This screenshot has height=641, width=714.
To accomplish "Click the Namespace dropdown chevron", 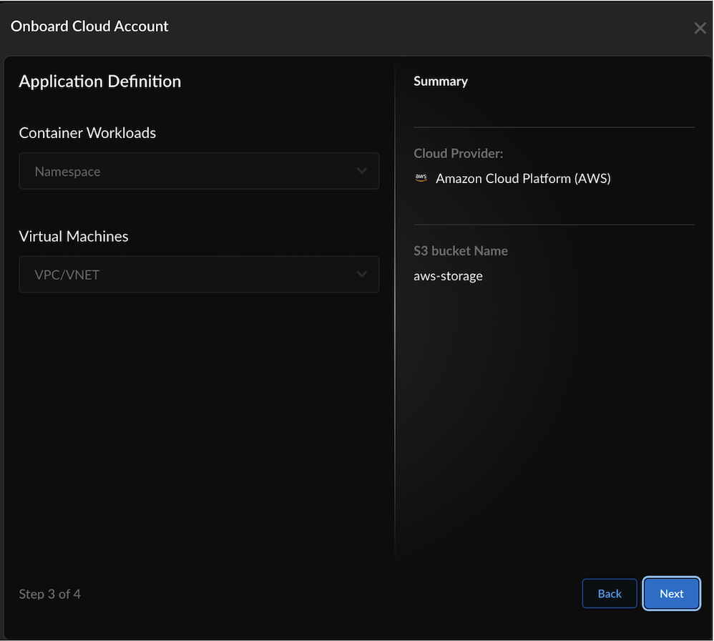I will tap(362, 171).
